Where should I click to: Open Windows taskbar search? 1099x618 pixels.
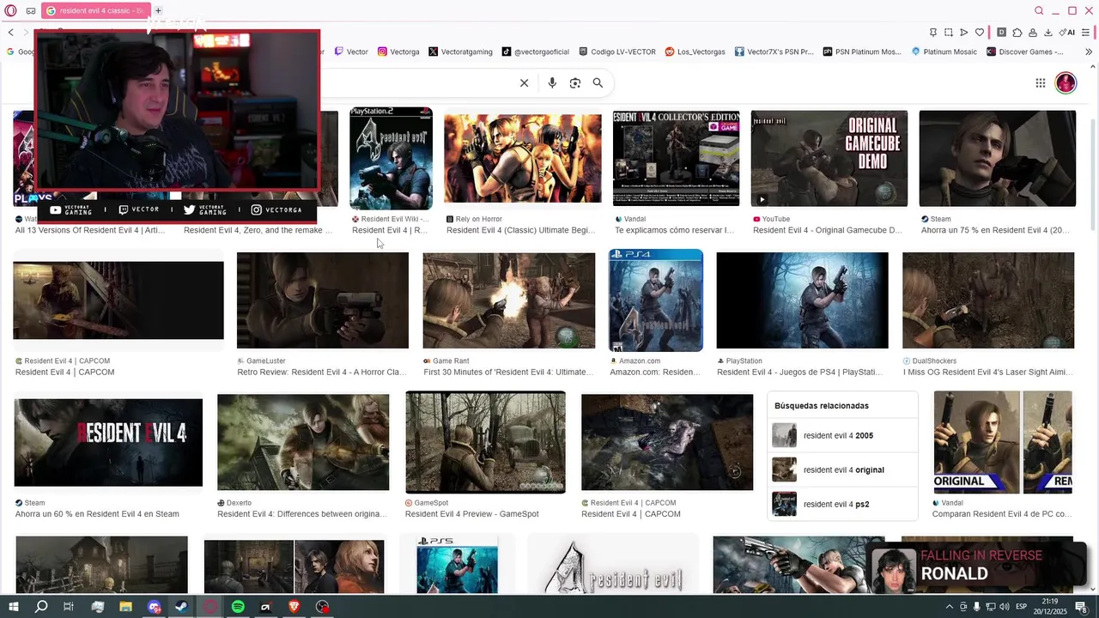(40, 607)
